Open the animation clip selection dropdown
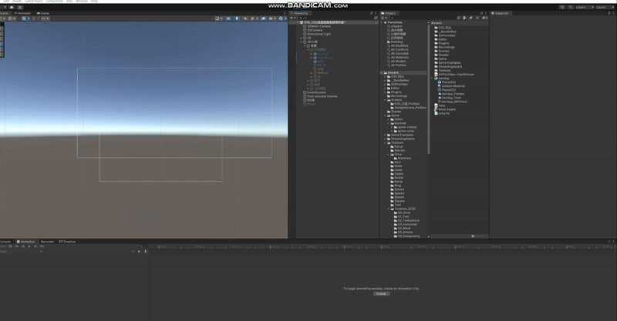Viewport: 617px width, 321px height. point(22,252)
